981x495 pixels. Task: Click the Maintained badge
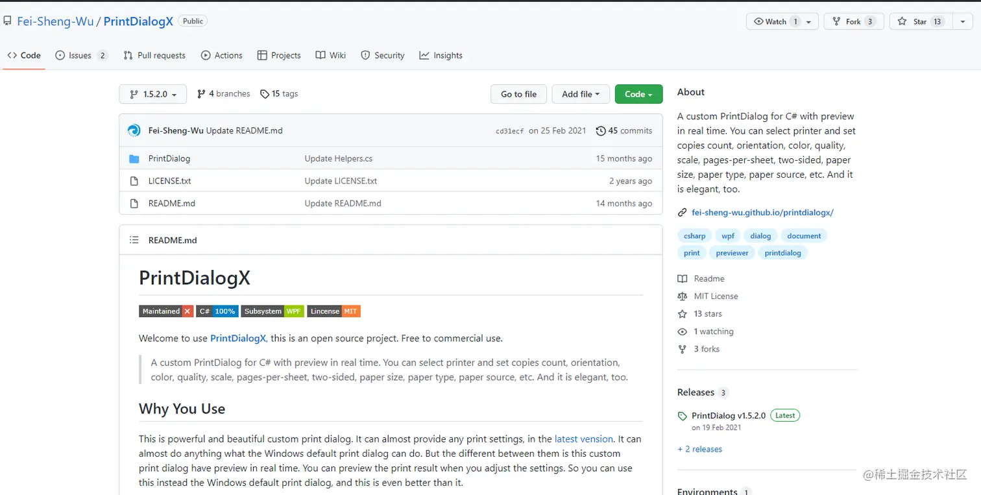[166, 311]
